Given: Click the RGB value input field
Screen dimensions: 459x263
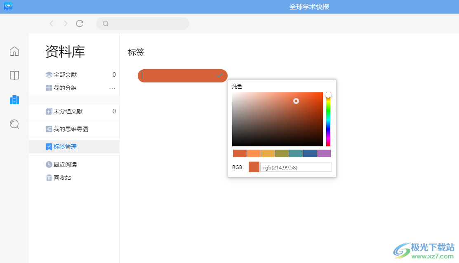Looking at the screenshot, I should click(x=296, y=167).
